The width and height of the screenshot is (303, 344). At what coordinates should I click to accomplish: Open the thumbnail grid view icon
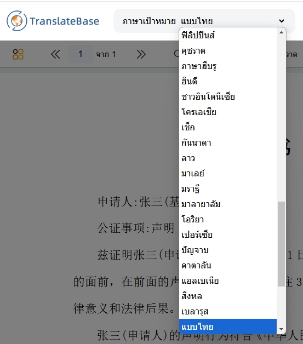point(18,54)
